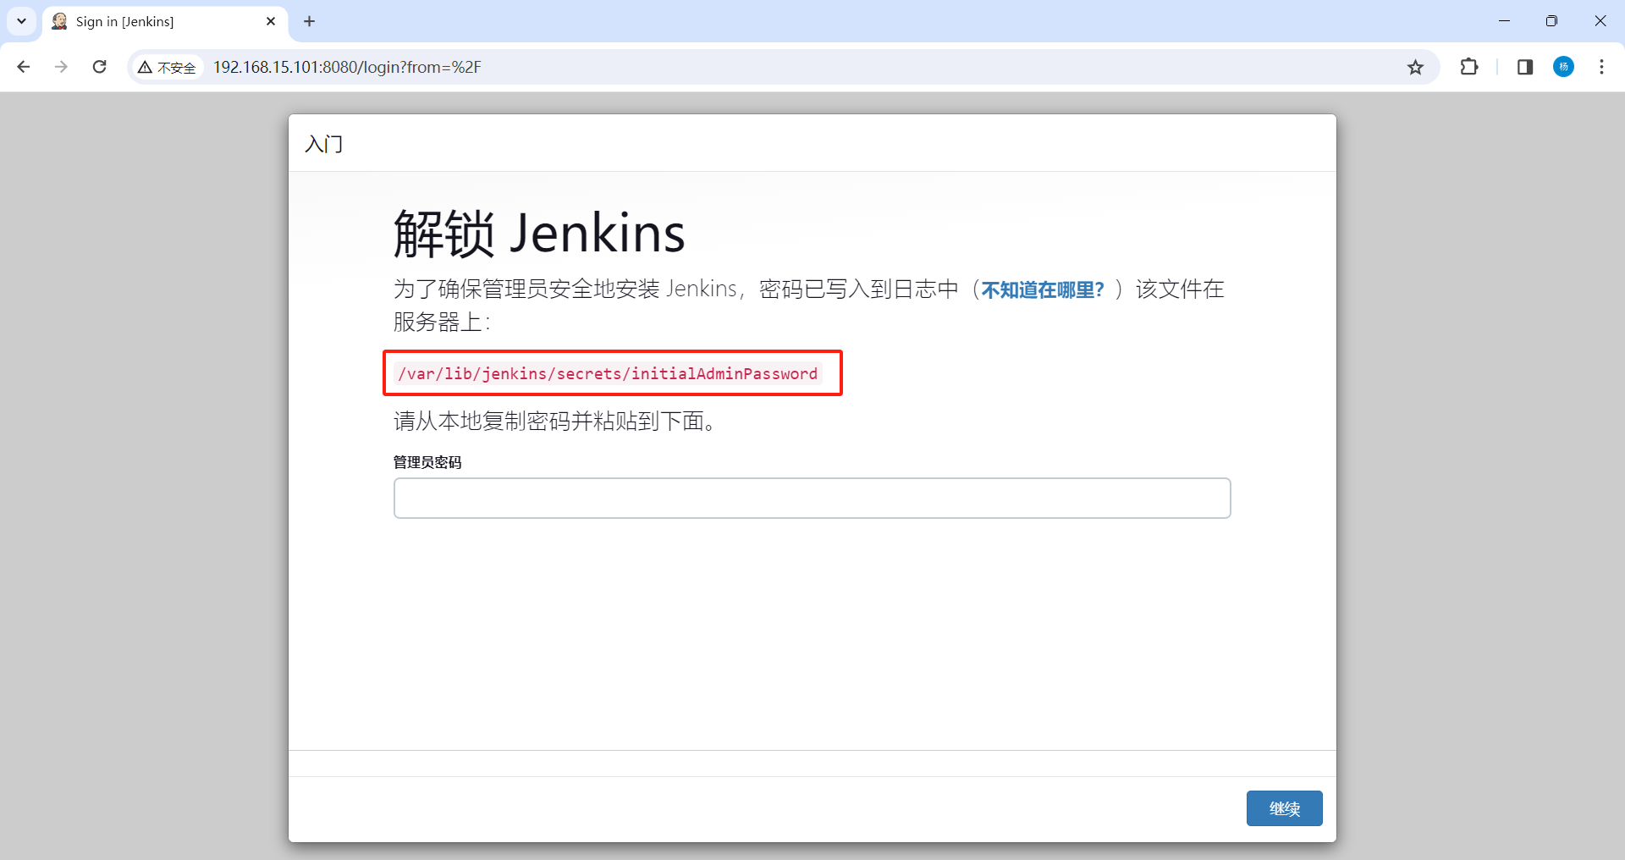Image resolution: width=1625 pixels, height=860 pixels.
Task: Click the initialAdminPassword file path text
Action: tap(608, 373)
